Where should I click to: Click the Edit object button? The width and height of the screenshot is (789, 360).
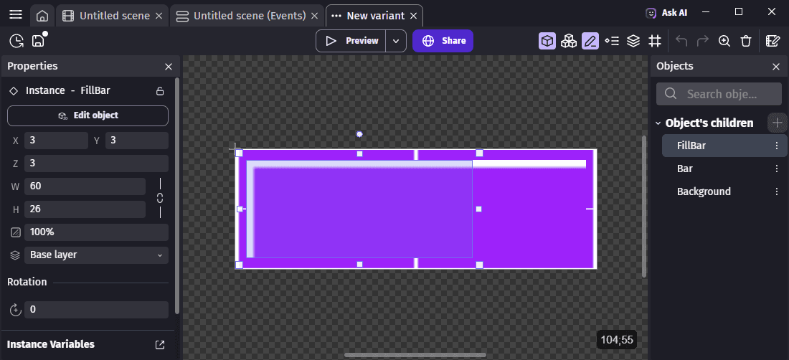[x=88, y=115]
